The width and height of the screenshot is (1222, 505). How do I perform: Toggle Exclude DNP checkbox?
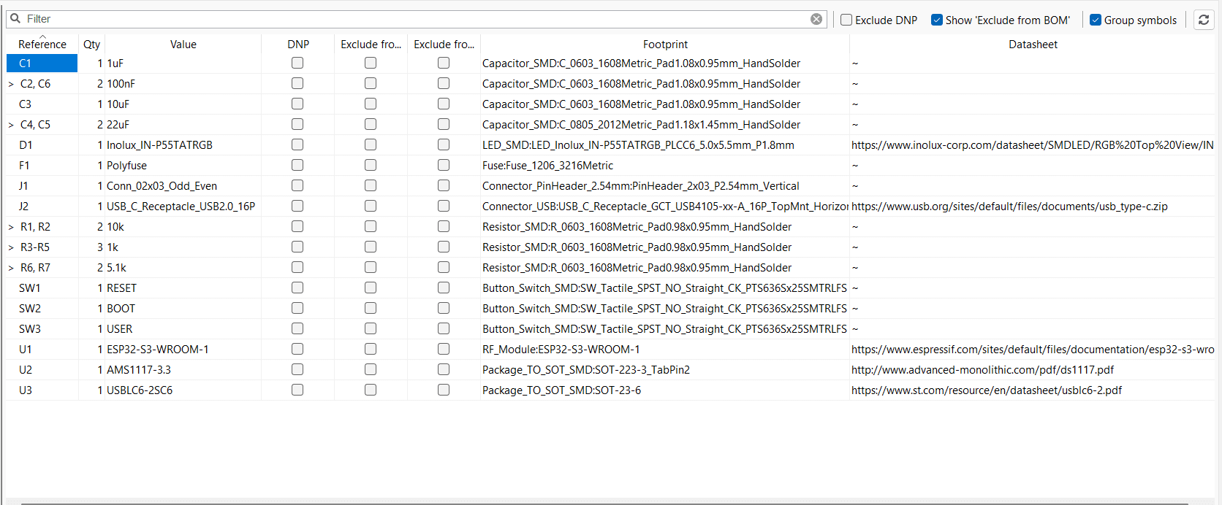(x=846, y=20)
